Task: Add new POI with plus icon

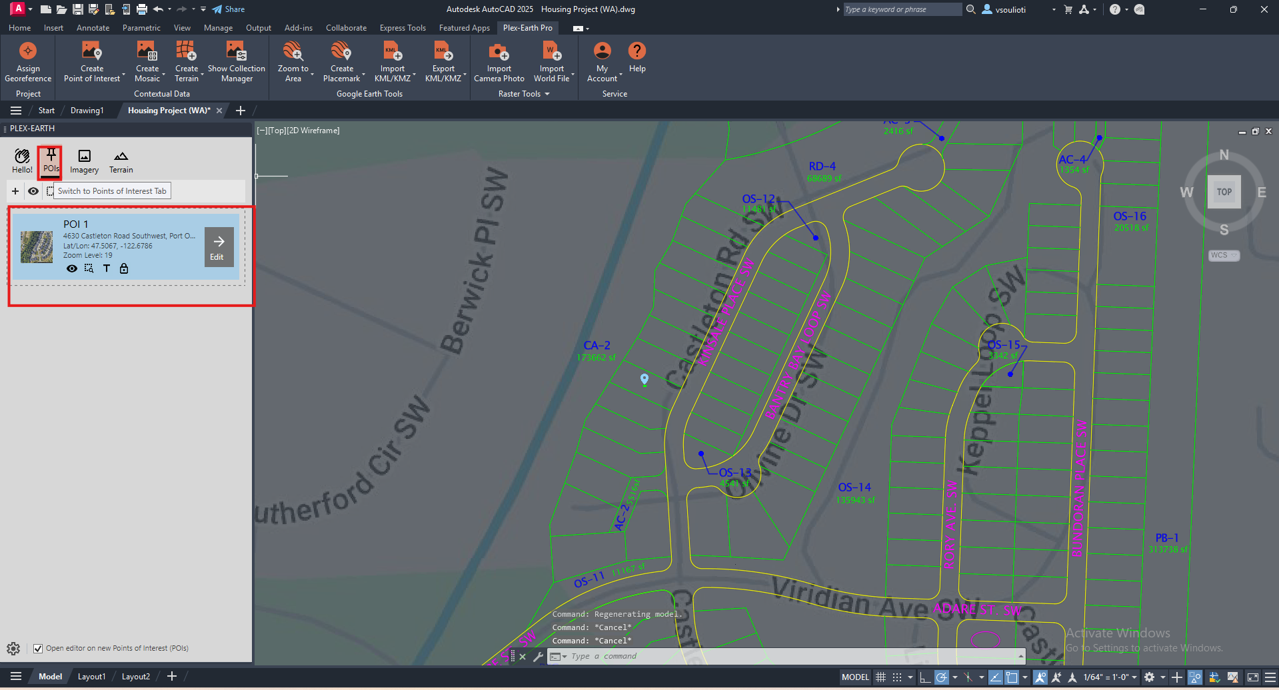Action: point(15,191)
